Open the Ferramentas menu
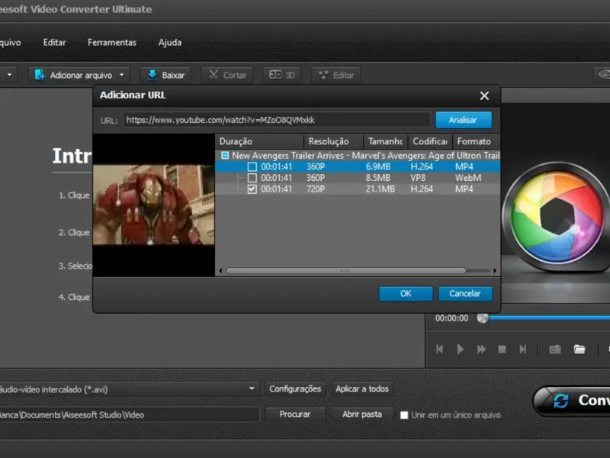Image resolution: width=610 pixels, height=458 pixels. pyautogui.click(x=111, y=42)
